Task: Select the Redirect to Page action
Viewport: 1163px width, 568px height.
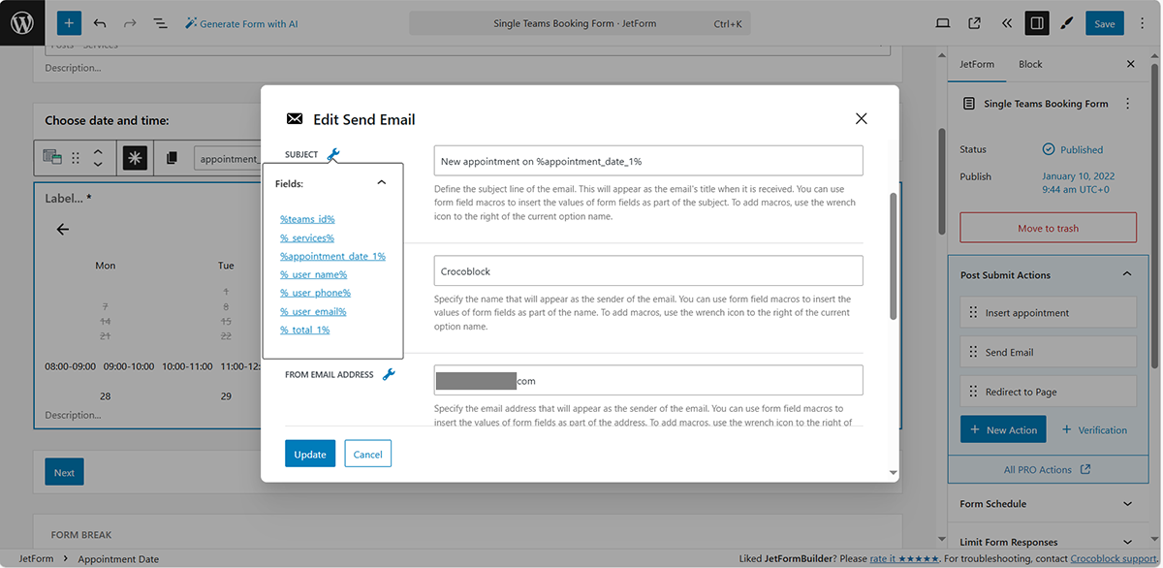Action: (1048, 392)
